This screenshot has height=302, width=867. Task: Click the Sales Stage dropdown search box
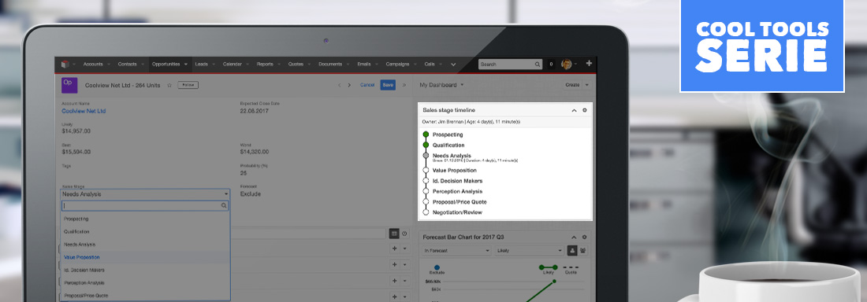click(146, 205)
